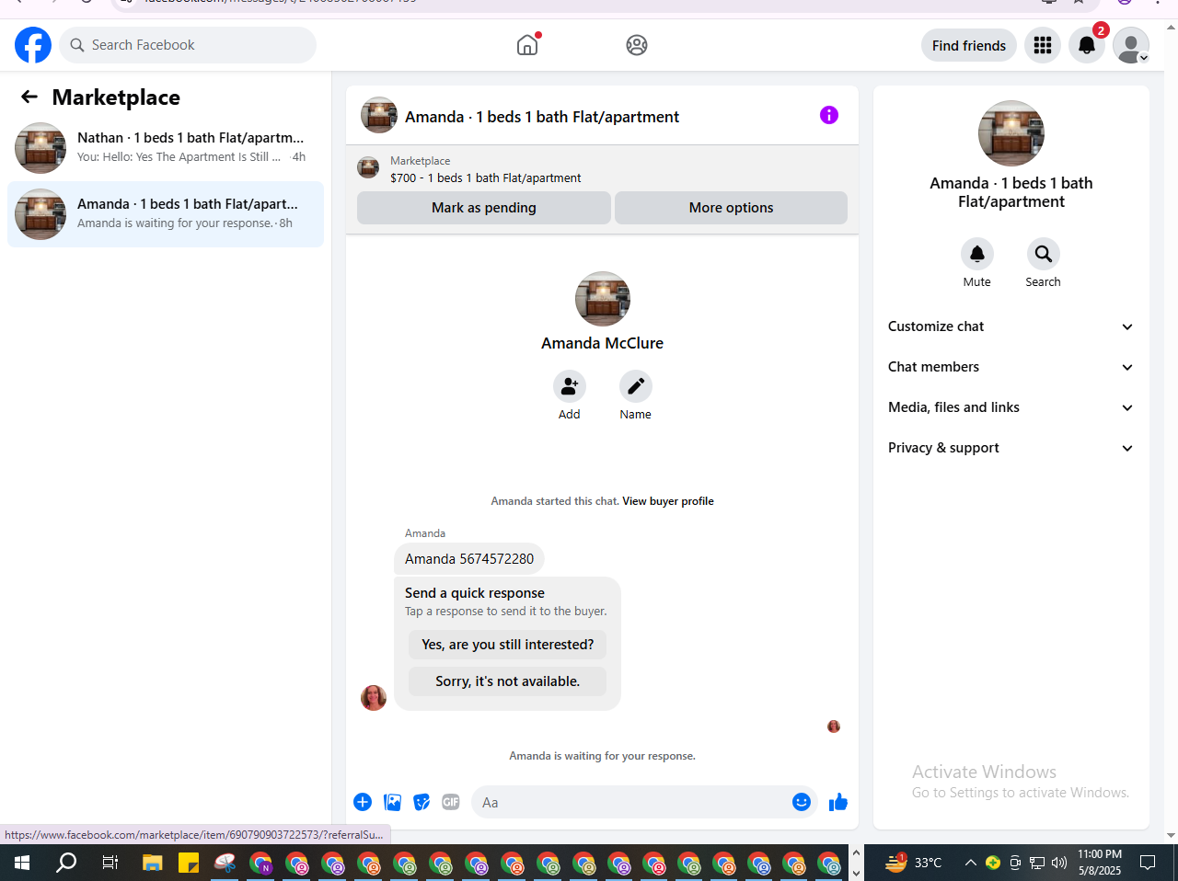The height and width of the screenshot is (881, 1178).
Task: Attach a photo using the image icon
Action: point(392,802)
